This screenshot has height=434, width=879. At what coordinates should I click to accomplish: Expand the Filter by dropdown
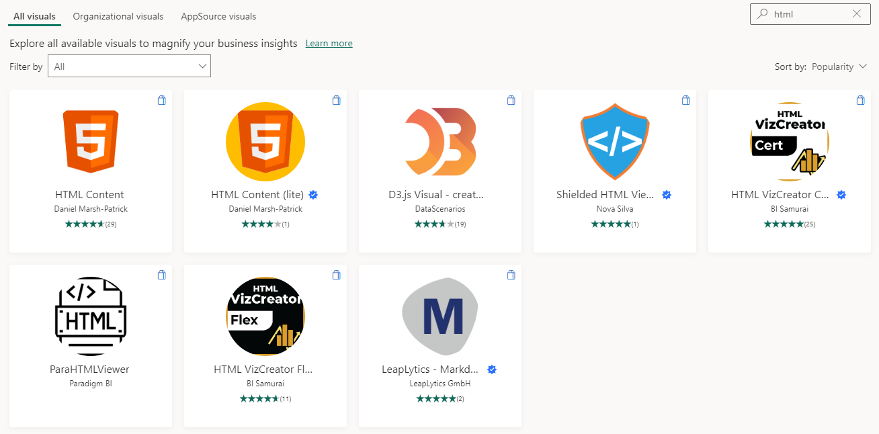(129, 67)
